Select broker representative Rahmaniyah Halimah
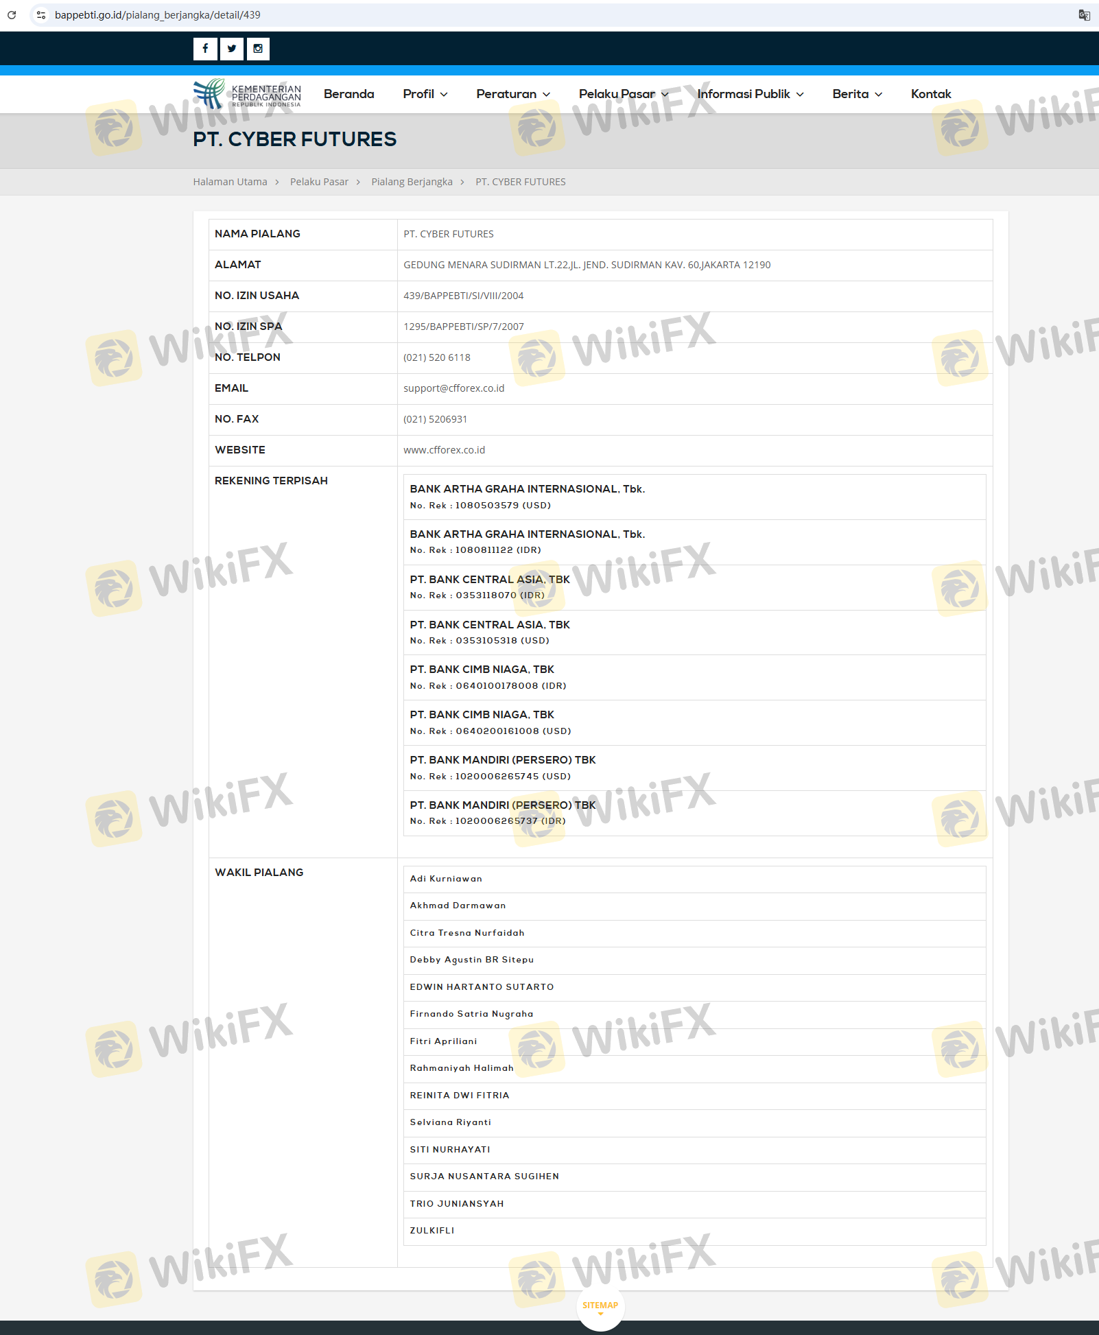 click(x=695, y=1069)
